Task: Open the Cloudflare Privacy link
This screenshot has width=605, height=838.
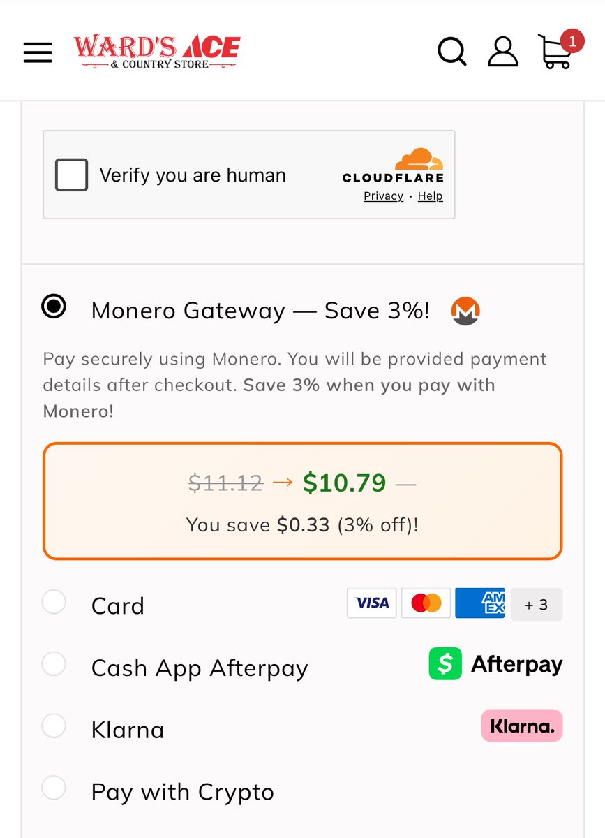Action: [383, 196]
